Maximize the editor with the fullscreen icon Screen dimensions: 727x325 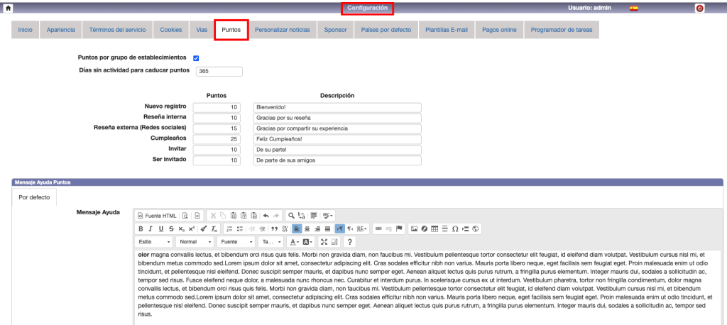coord(324,242)
